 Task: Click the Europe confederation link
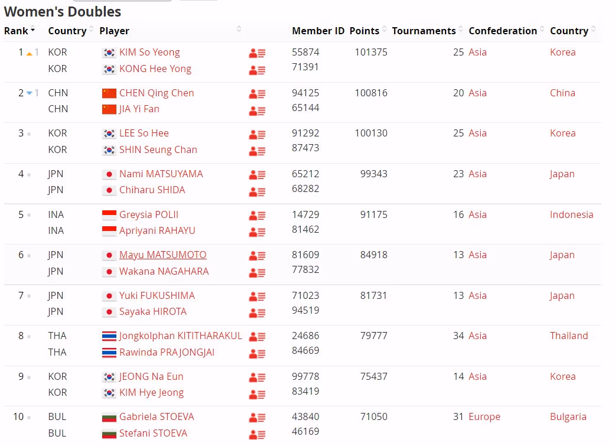(x=484, y=417)
